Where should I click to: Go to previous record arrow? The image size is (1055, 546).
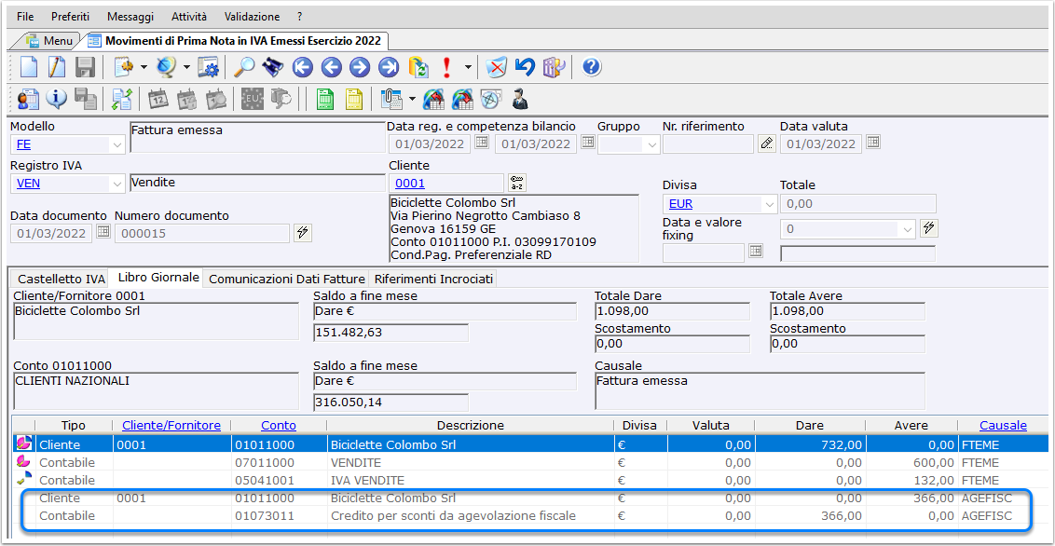[x=332, y=67]
